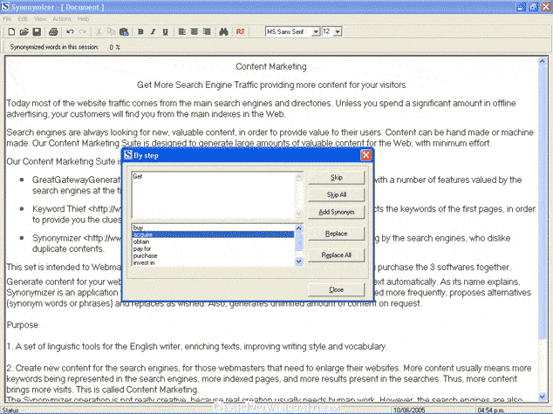Screen dimensions: 553x414
Task: Click the Replace All button
Action: (x=336, y=255)
